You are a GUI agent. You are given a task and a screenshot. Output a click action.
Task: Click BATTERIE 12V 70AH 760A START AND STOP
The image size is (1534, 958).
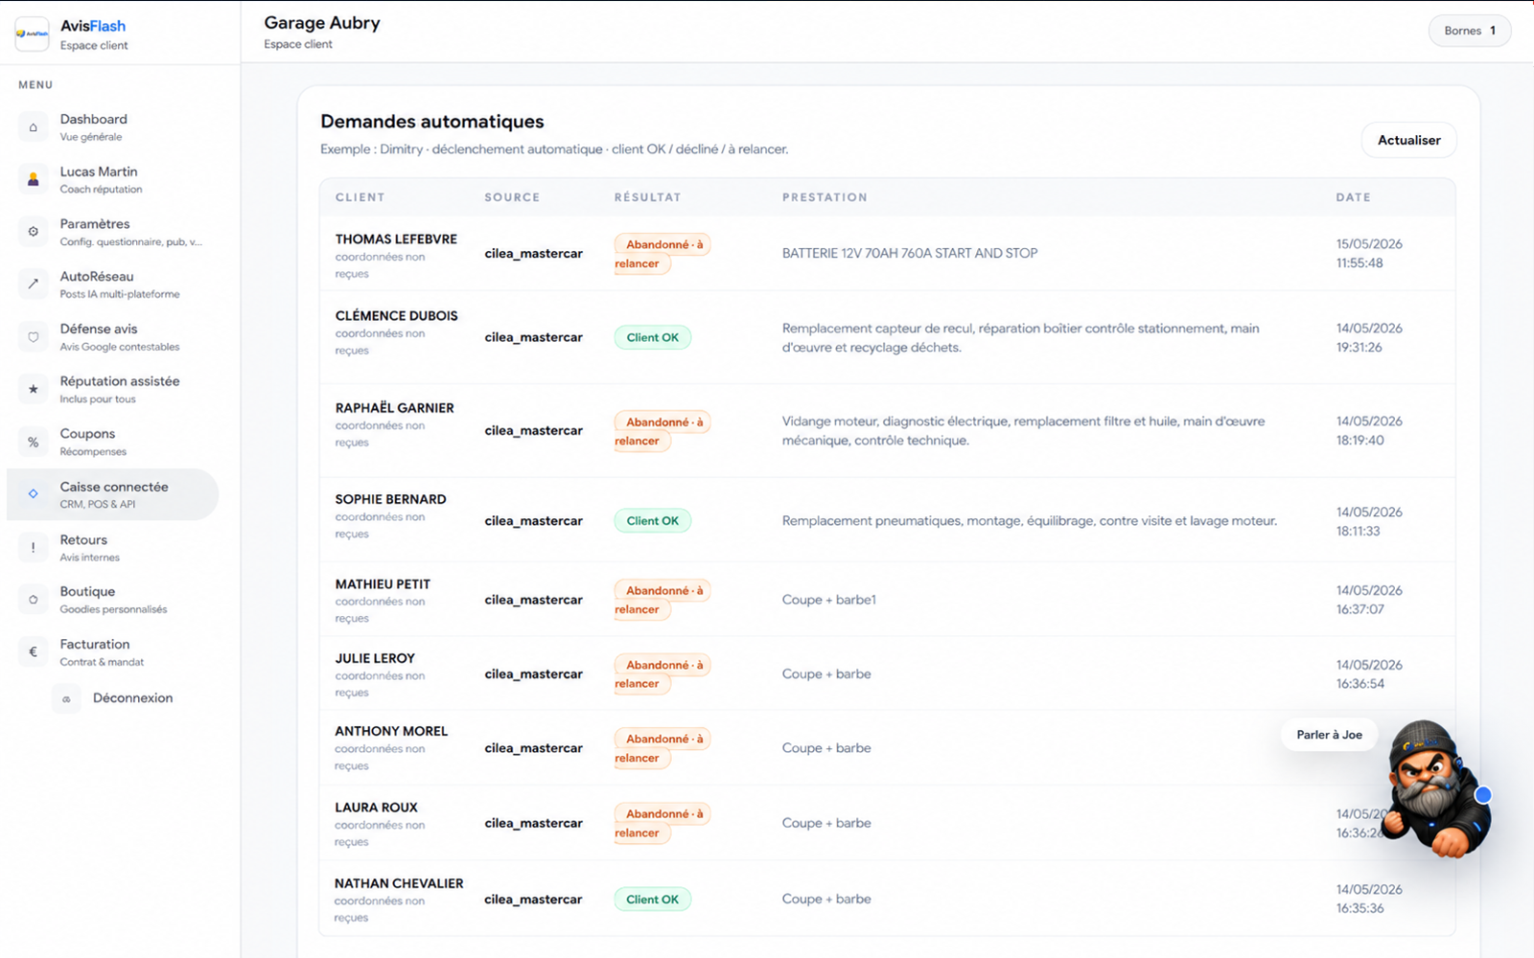click(x=910, y=254)
